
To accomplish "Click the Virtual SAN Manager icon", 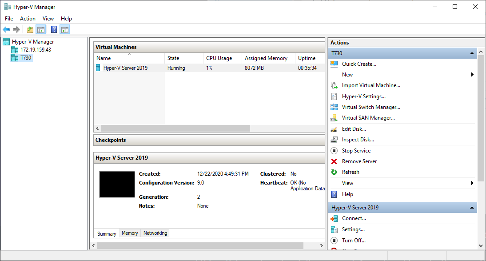I will point(334,118).
